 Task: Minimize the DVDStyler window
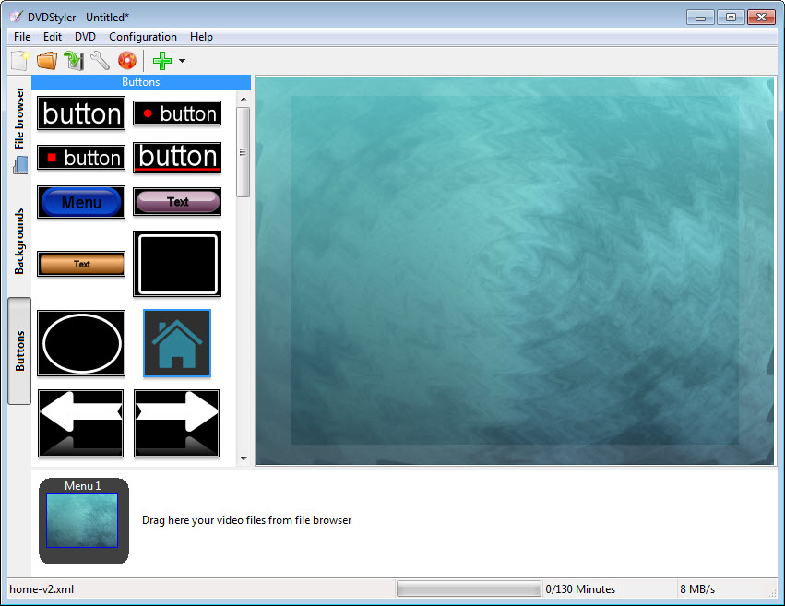pos(700,18)
